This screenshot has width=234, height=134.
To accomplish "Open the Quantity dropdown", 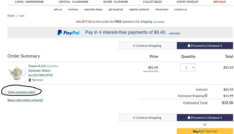I will pos(188,68).
